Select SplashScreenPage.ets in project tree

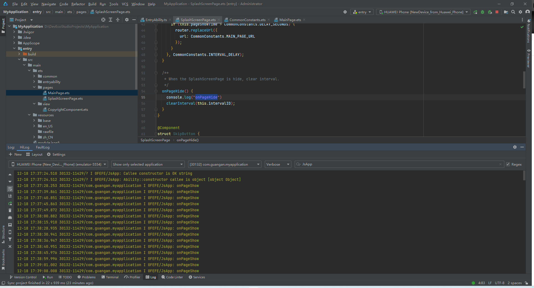[x=65, y=98]
